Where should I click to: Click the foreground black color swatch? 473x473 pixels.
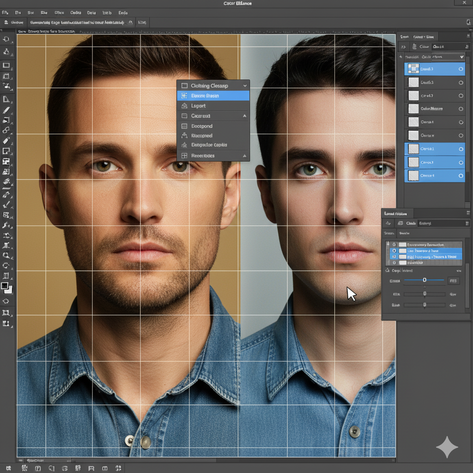click(x=5, y=286)
